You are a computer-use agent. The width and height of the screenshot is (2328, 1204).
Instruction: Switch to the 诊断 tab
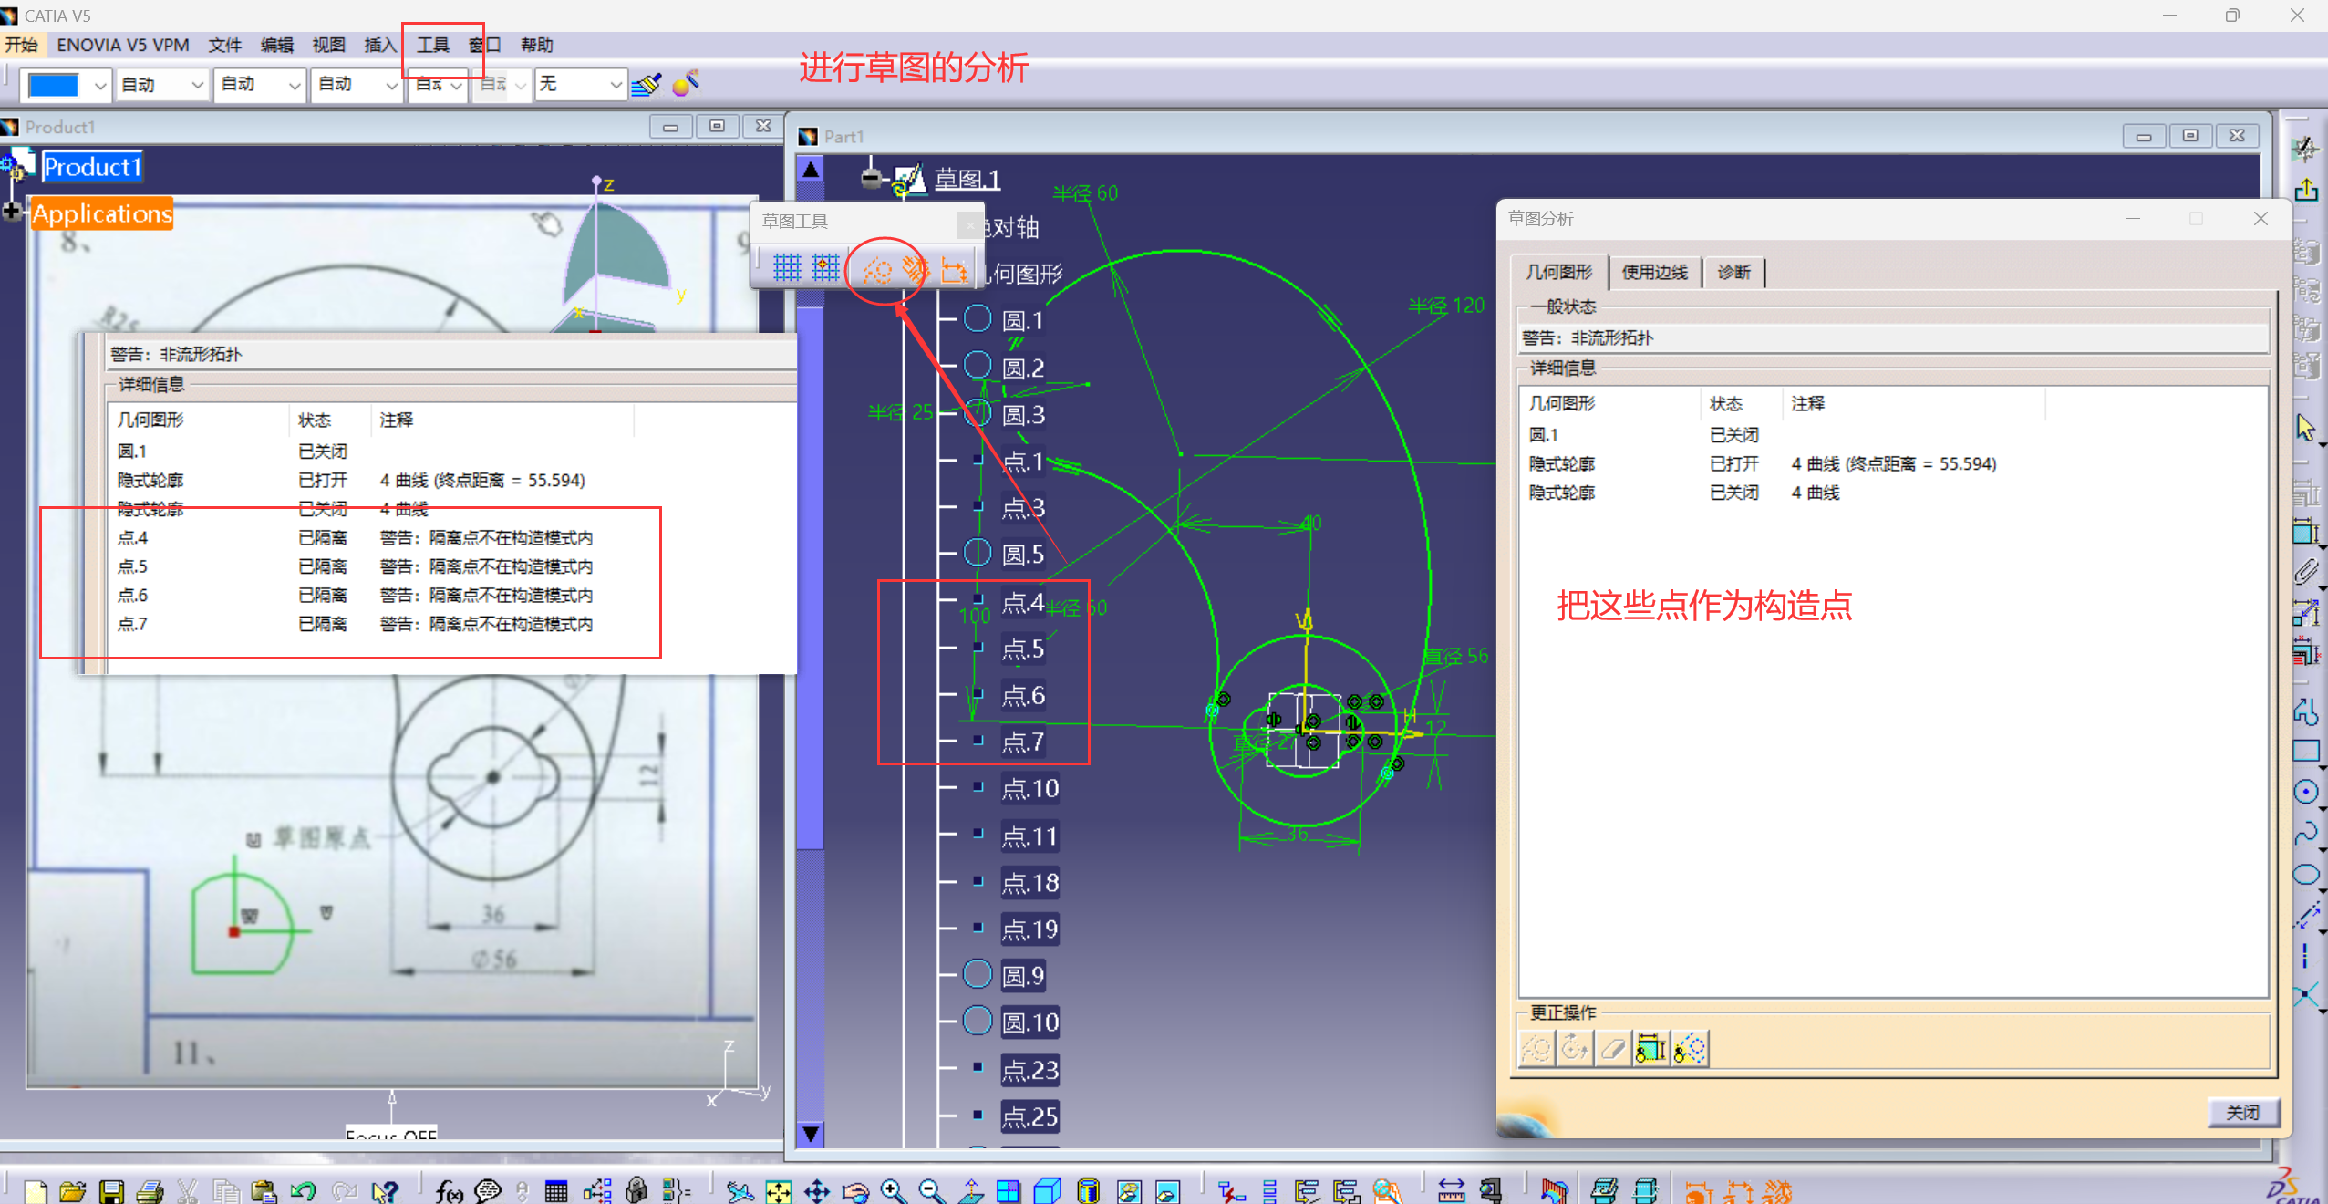coord(1733,272)
